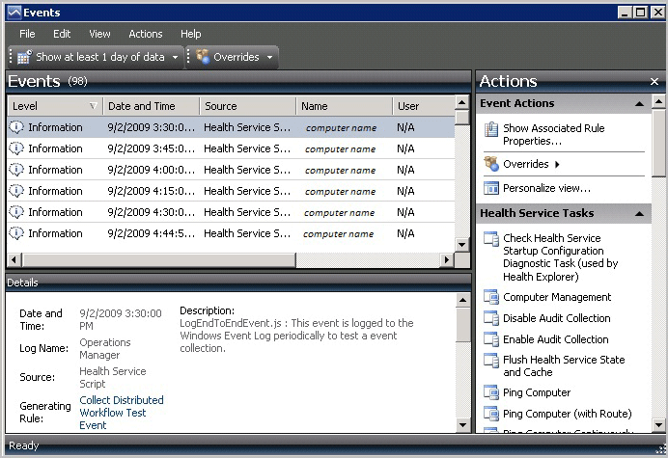Screen dimensions: 668x458
Task: Sort by Name column header
Action: click(x=345, y=106)
